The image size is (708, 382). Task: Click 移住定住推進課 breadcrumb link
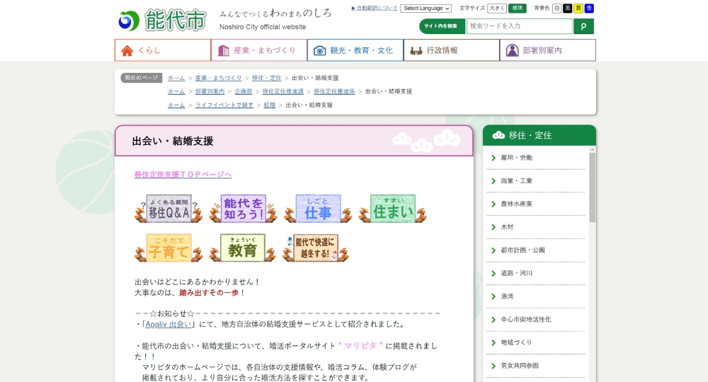tap(283, 91)
